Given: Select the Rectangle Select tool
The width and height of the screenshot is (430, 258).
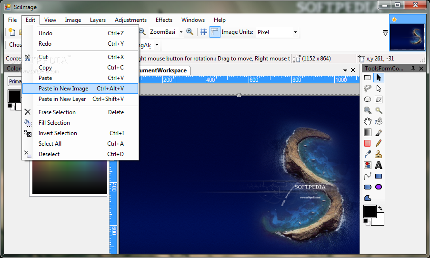Looking at the screenshot, I should pos(368,78).
